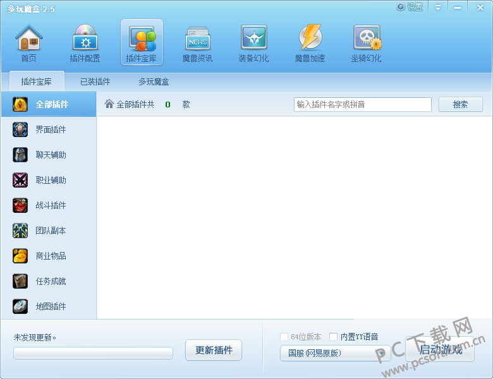493x379 pixels.
Task: Open 坐骑幻化 skull icon
Action: click(367, 38)
